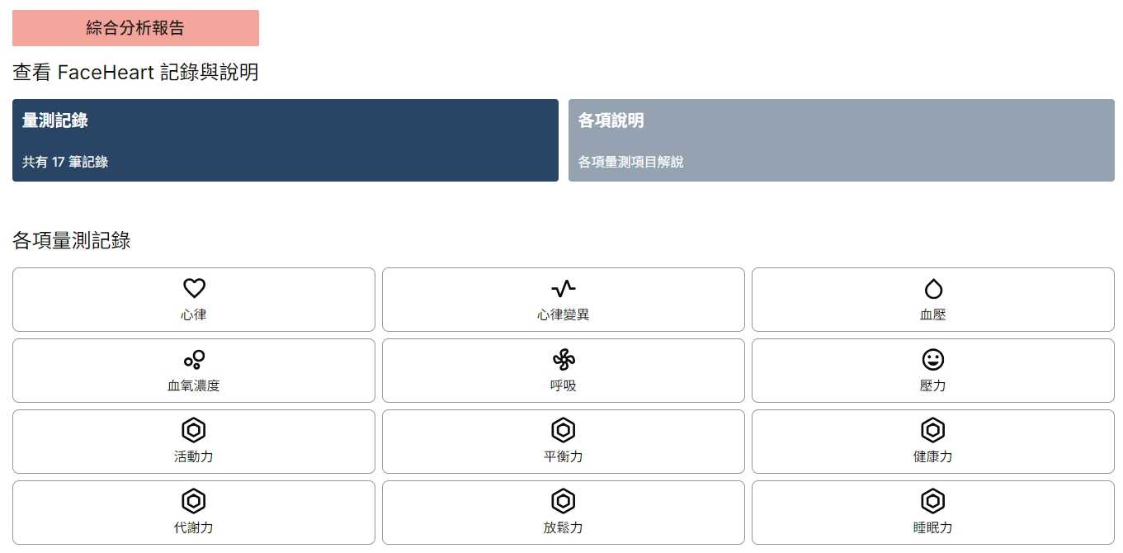
Task: Click the pulse wave icon for 心律變異
Action: [564, 288]
